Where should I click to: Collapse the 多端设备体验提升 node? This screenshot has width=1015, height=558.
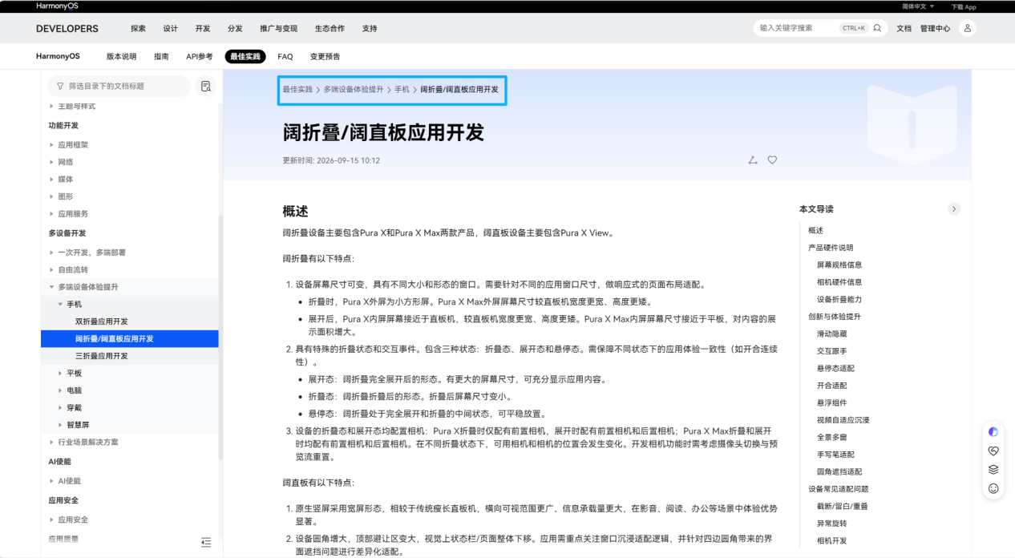click(52, 287)
